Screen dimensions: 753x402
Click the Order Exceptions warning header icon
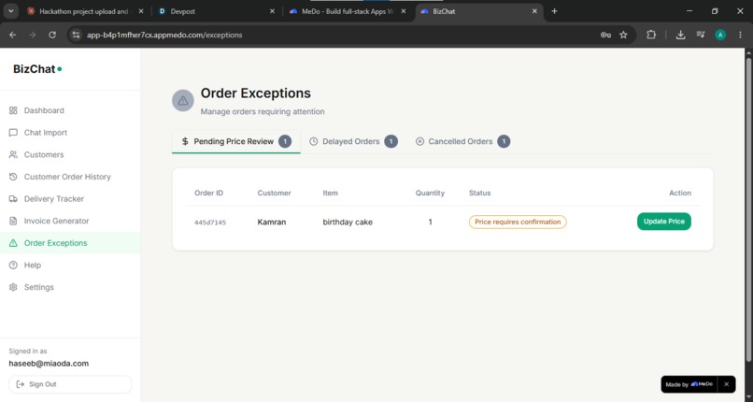[x=183, y=100]
